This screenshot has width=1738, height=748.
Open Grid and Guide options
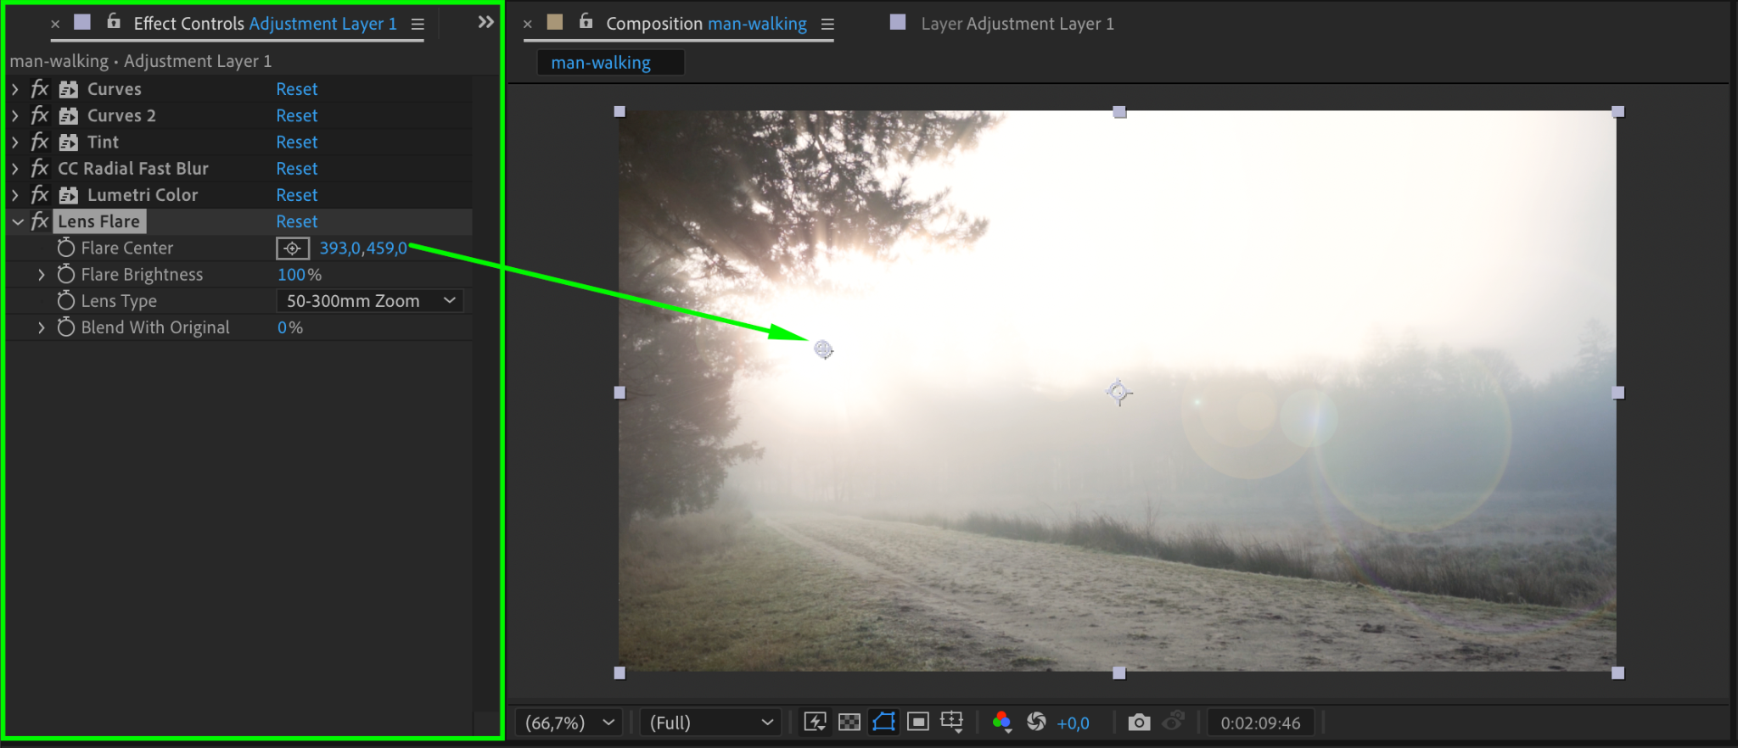(x=952, y=722)
